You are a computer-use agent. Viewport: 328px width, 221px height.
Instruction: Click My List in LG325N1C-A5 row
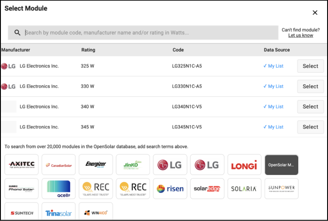273,66
